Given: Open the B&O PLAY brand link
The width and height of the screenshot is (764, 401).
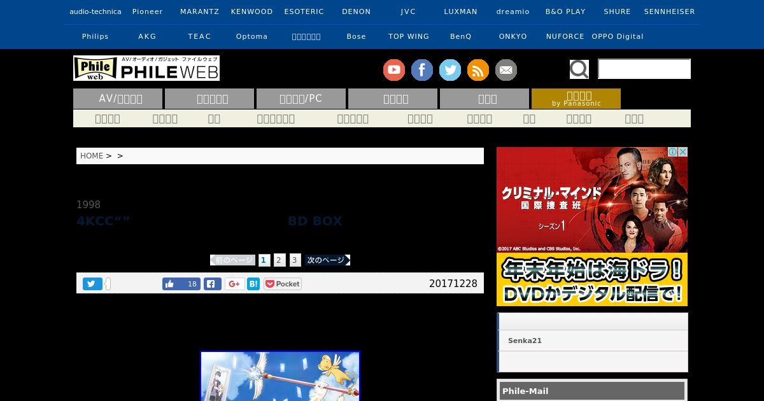Looking at the screenshot, I should [565, 11].
